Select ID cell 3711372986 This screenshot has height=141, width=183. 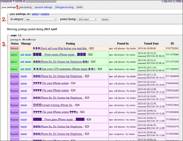point(172,55)
